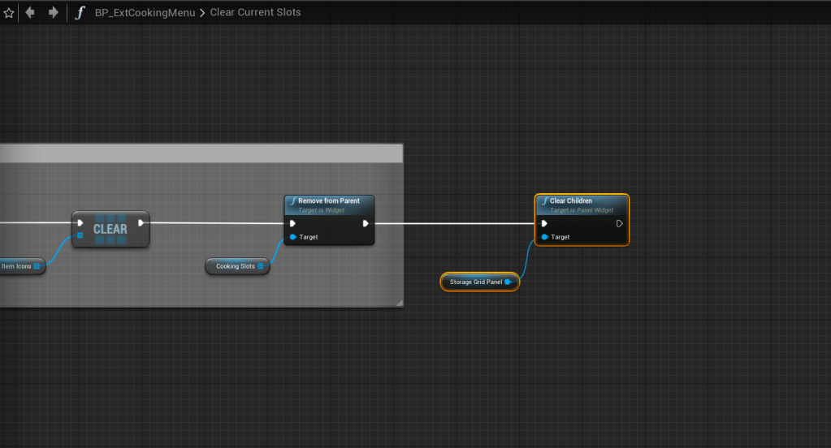
Task: Click Item Icons array output pin
Action: point(37,266)
